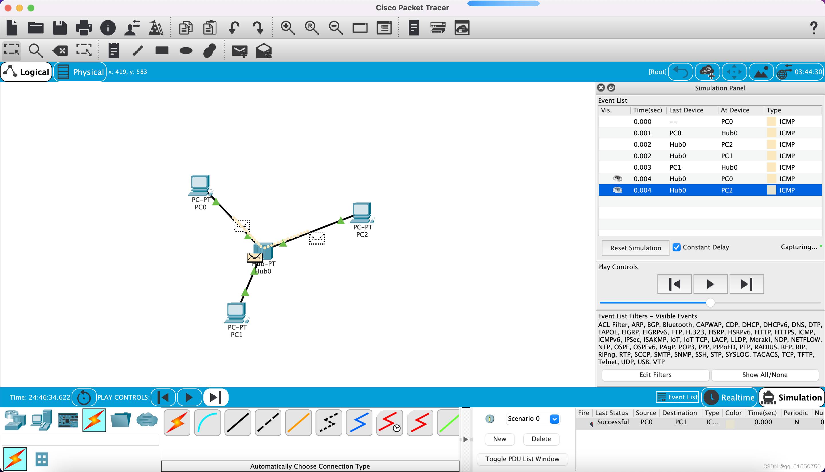The height and width of the screenshot is (472, 825).
Task: Activate the Inspect magnifier tool
Action: tap(36, 50)
